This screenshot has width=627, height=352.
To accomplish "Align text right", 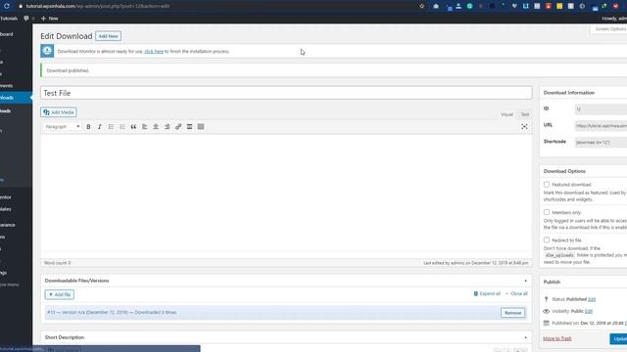I will pyautogui.click(x=167, y=126).
